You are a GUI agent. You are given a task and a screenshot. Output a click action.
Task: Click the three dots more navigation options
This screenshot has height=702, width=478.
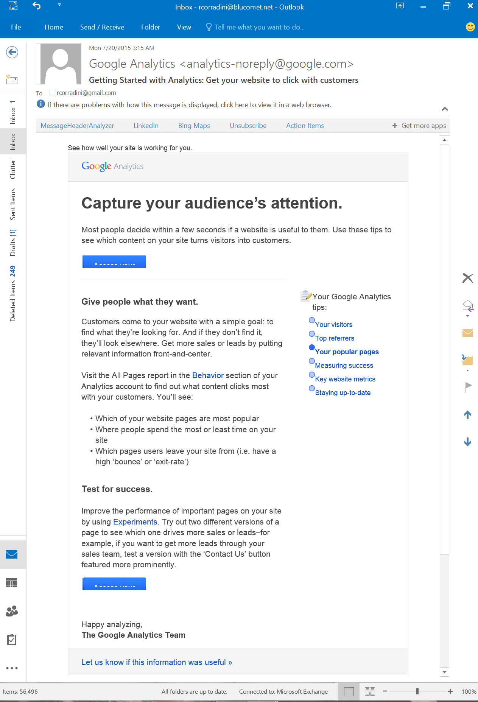click(x=12, y=668)
